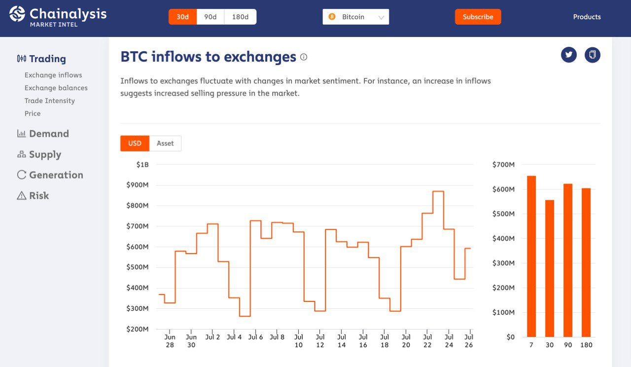Click the Generation circular icon
Viewport: 631px width, 367px height.
(22, 175)
